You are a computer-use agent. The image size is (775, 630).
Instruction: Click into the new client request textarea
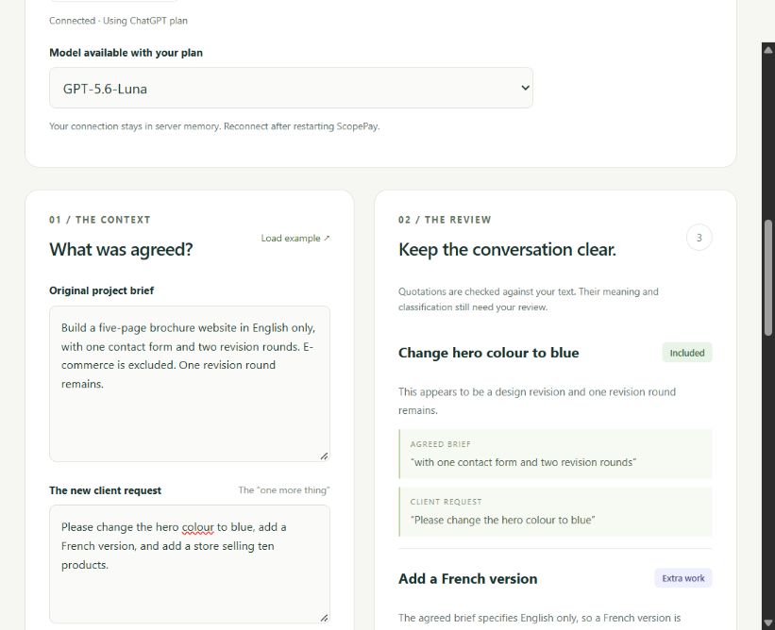pyautogui.click(x=190, y=564)
